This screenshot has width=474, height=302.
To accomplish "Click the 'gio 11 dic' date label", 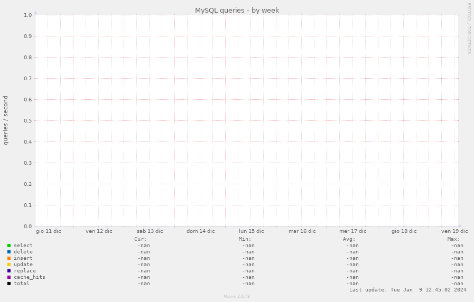I will [49, 231].
